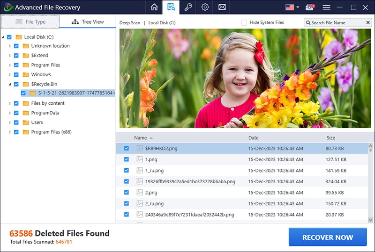The width and height of the screenshot is (375, 252).
Task: Click image icon of 19326ffb9339c2a5ed1bc373728bbaba.png
Action: coord(140,181)
